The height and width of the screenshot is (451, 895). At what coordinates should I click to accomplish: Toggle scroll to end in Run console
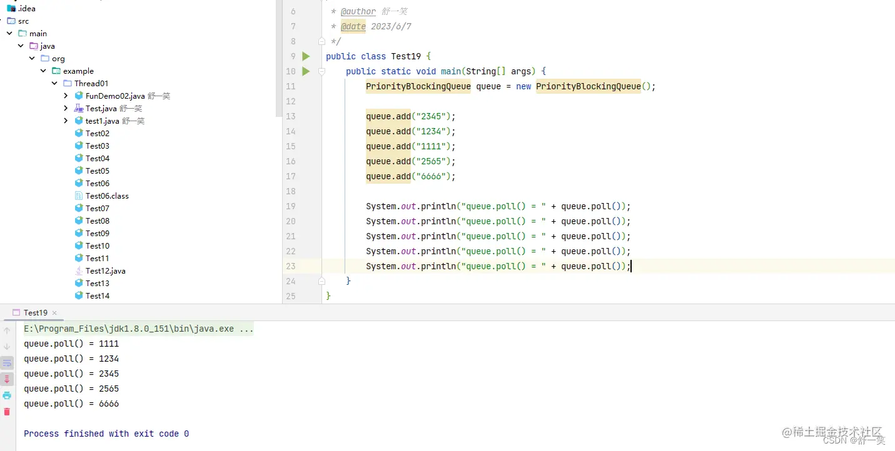(7, 379)
